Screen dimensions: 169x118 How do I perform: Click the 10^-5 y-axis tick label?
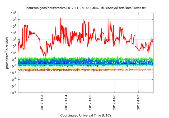[13, 86]
